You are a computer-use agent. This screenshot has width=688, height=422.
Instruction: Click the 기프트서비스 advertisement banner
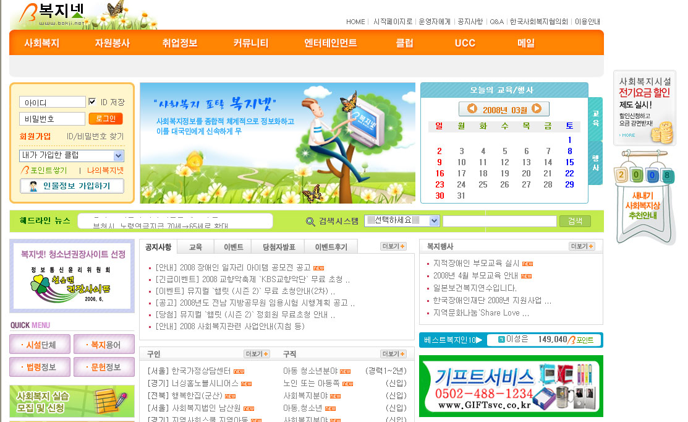click(x=511, y=386)
